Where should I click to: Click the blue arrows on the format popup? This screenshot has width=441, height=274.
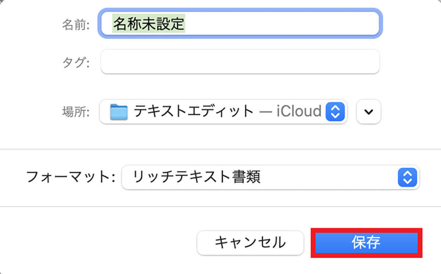point(407,178)
